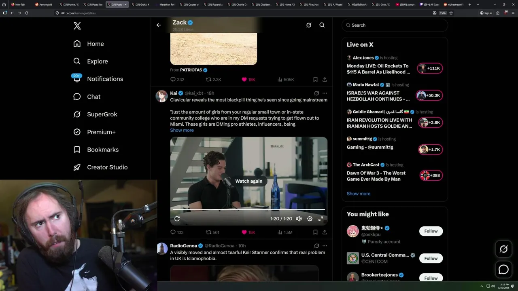
Task: Click Watch again on the video
Action: (249, 181)
